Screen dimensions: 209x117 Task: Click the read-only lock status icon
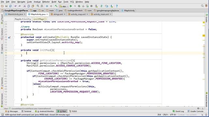[202, 115]
